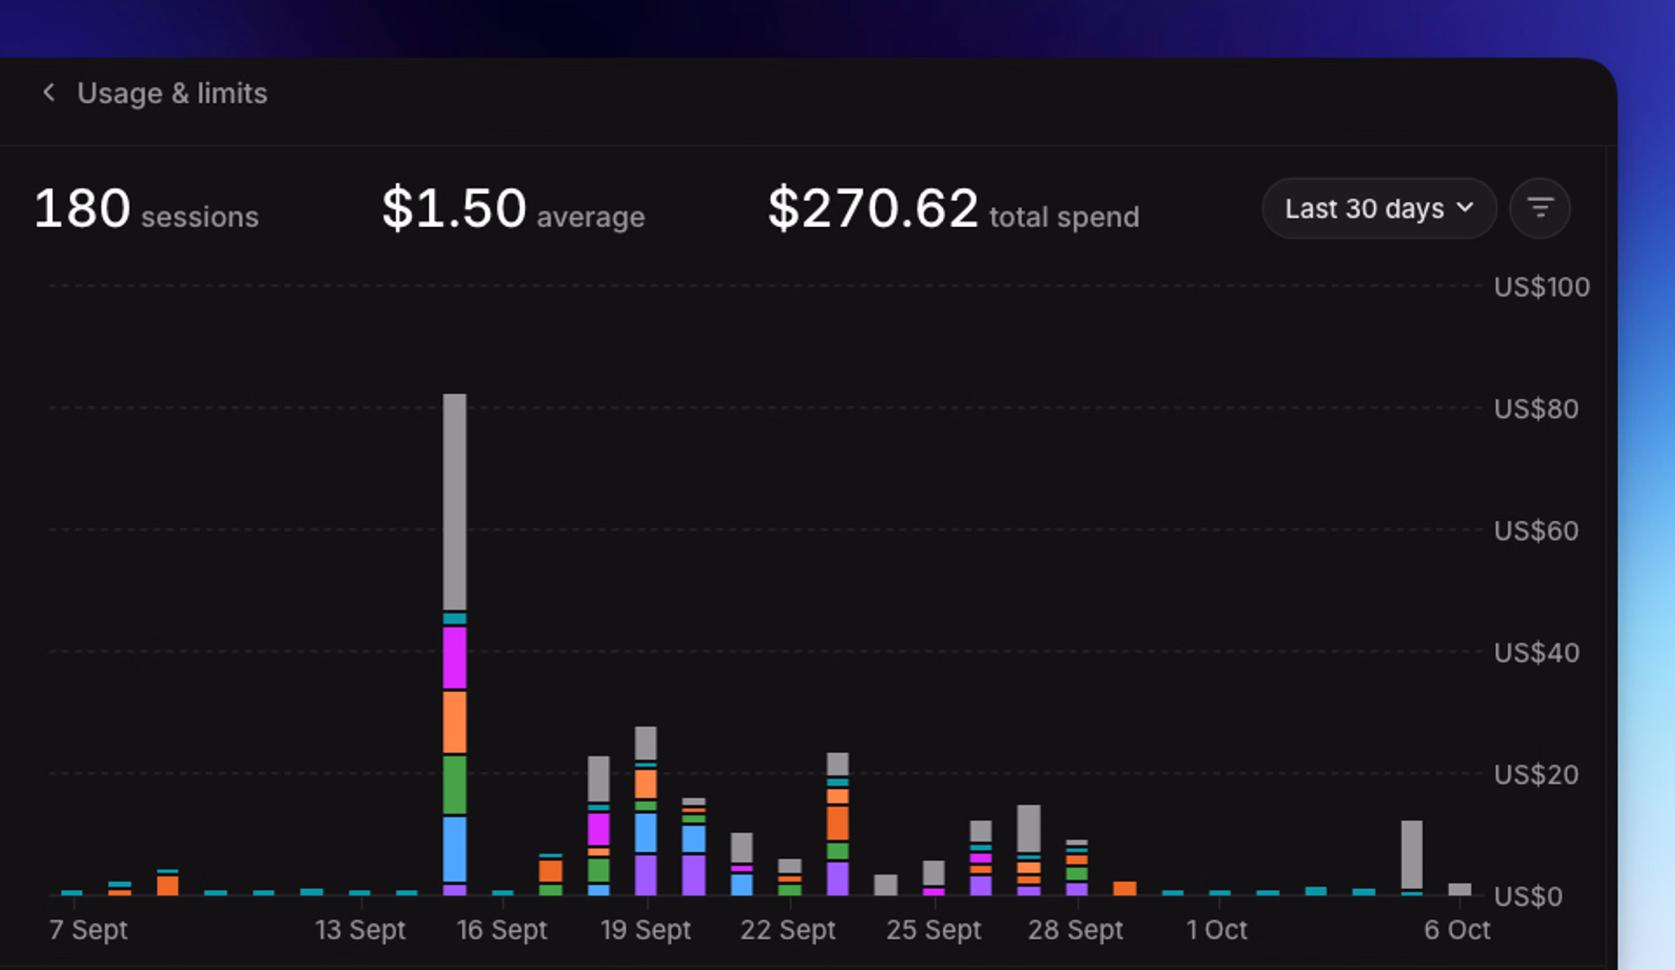Click the 28 Sept axis label
Screen dimensions: 1675x970
pyautogui.click(x=1075, y=929)
